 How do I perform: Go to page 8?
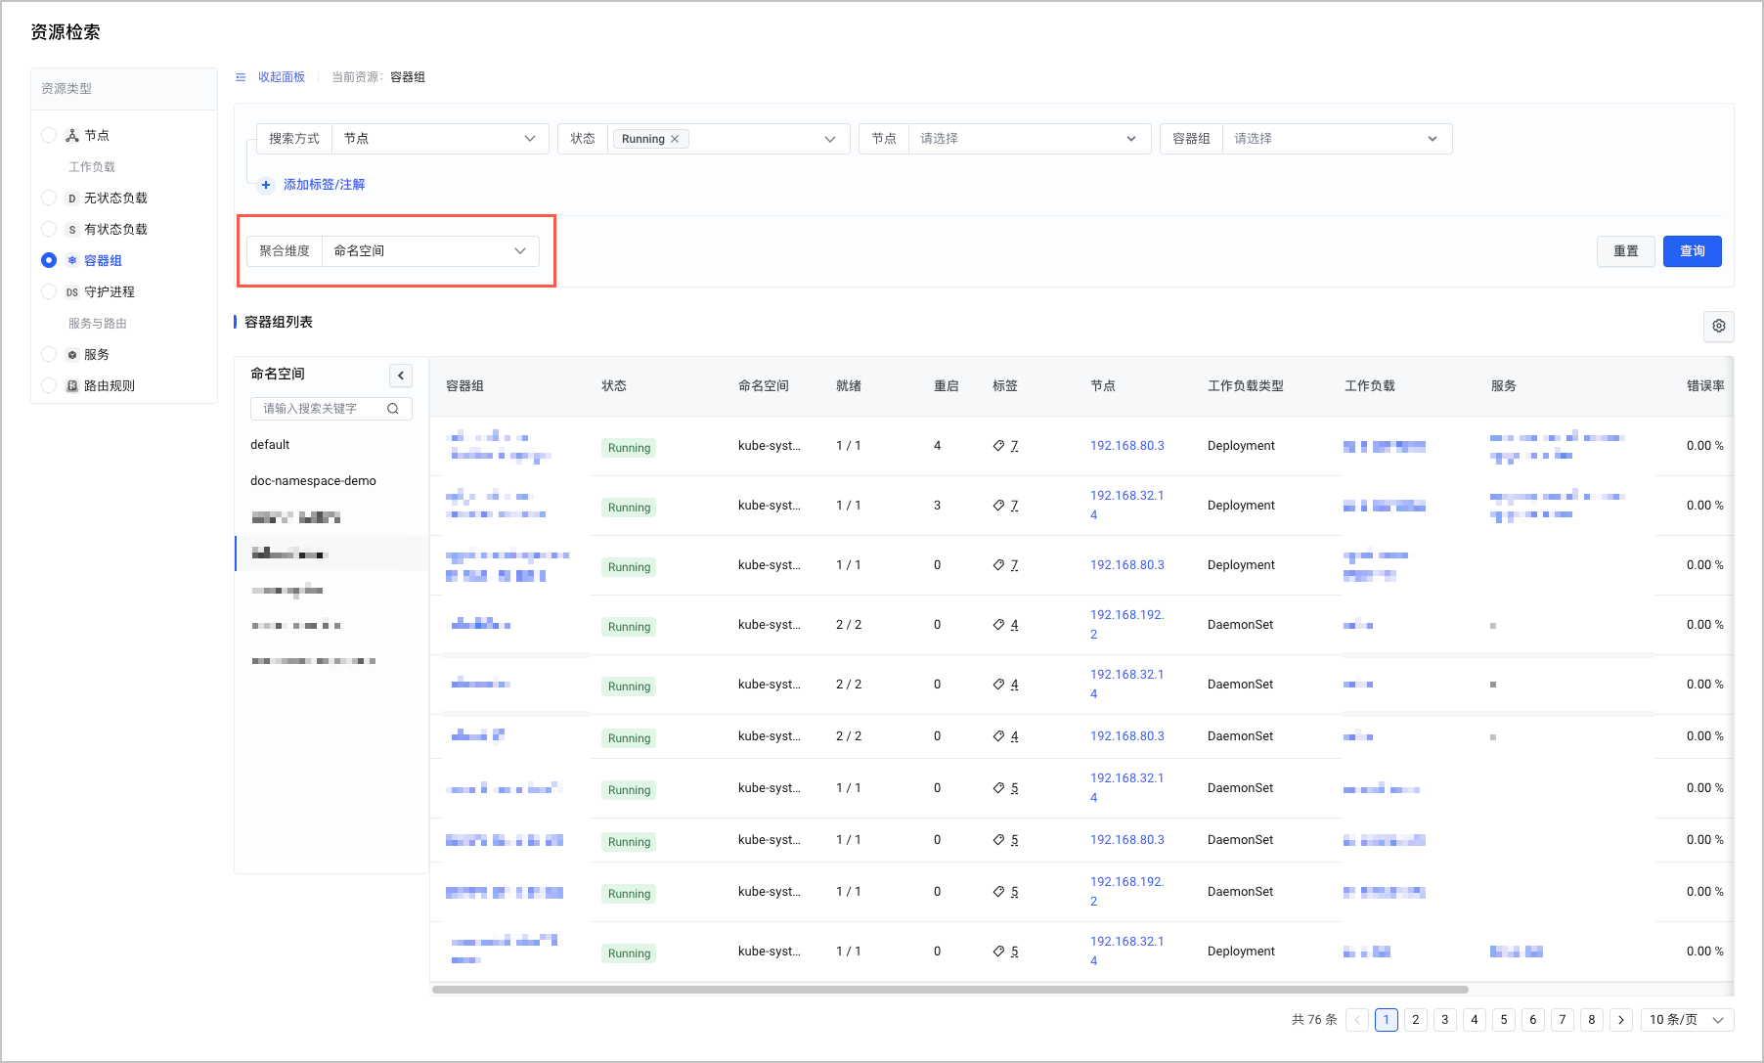coord(1592,1020)
